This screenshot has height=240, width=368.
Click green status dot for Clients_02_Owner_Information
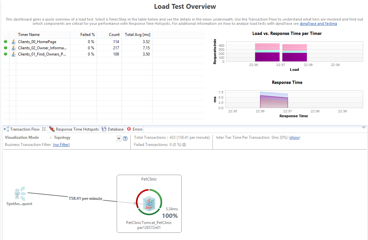6,48
